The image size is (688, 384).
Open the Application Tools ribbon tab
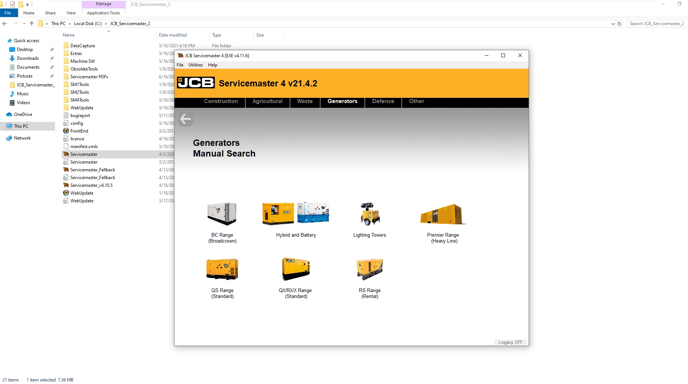[103, 13]
